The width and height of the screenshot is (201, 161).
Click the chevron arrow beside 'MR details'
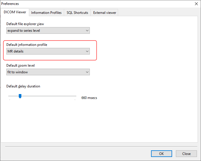point(87,51)
